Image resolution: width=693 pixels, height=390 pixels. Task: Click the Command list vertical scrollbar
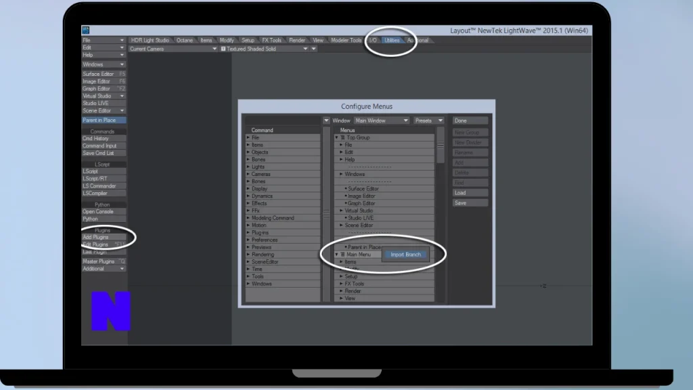(327, 215)
